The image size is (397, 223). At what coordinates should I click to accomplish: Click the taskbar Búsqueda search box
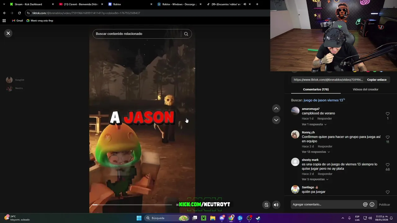tap(167, 218)
